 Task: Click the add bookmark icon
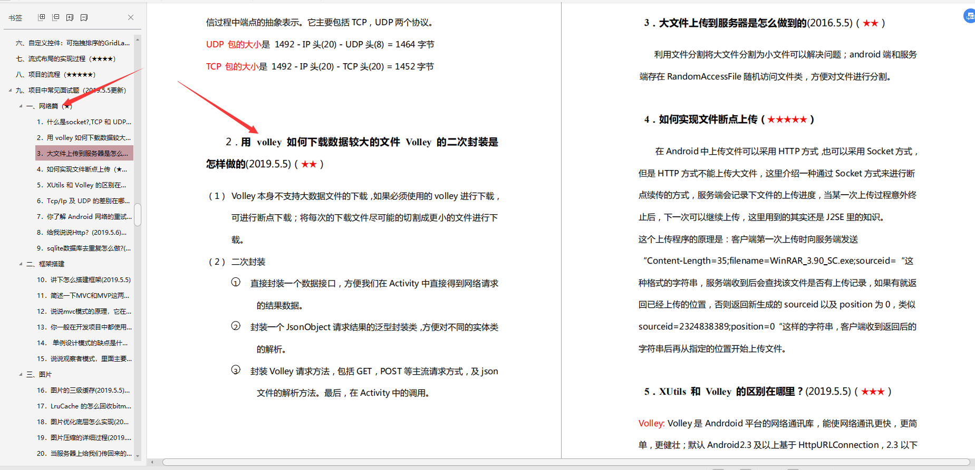(x=70, y=17)
